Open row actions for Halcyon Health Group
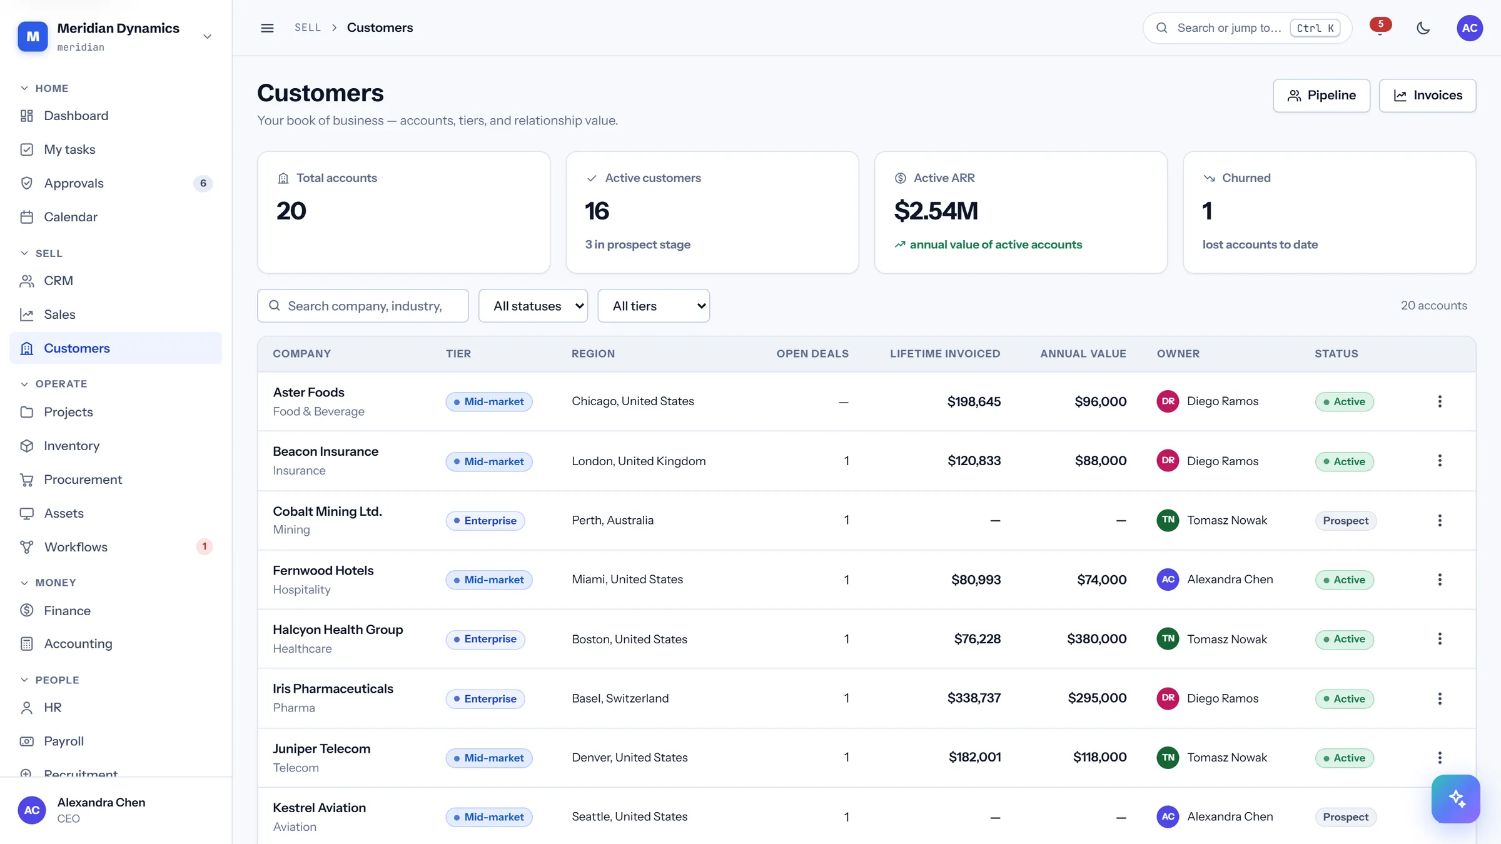The width and height of the screenshot is (1501, 844). click(x=1440, y=639)
